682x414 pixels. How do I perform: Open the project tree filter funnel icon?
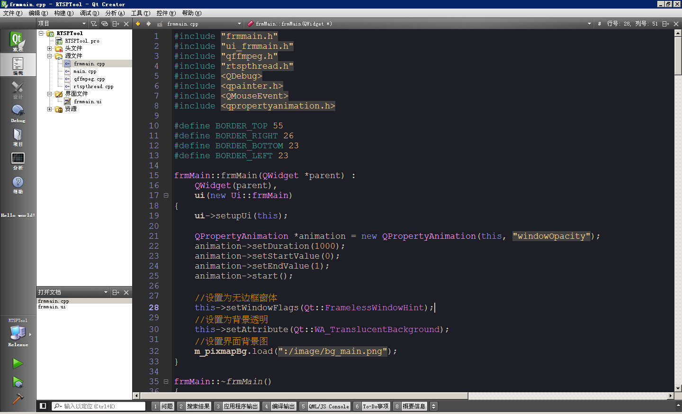pos(94,24)
